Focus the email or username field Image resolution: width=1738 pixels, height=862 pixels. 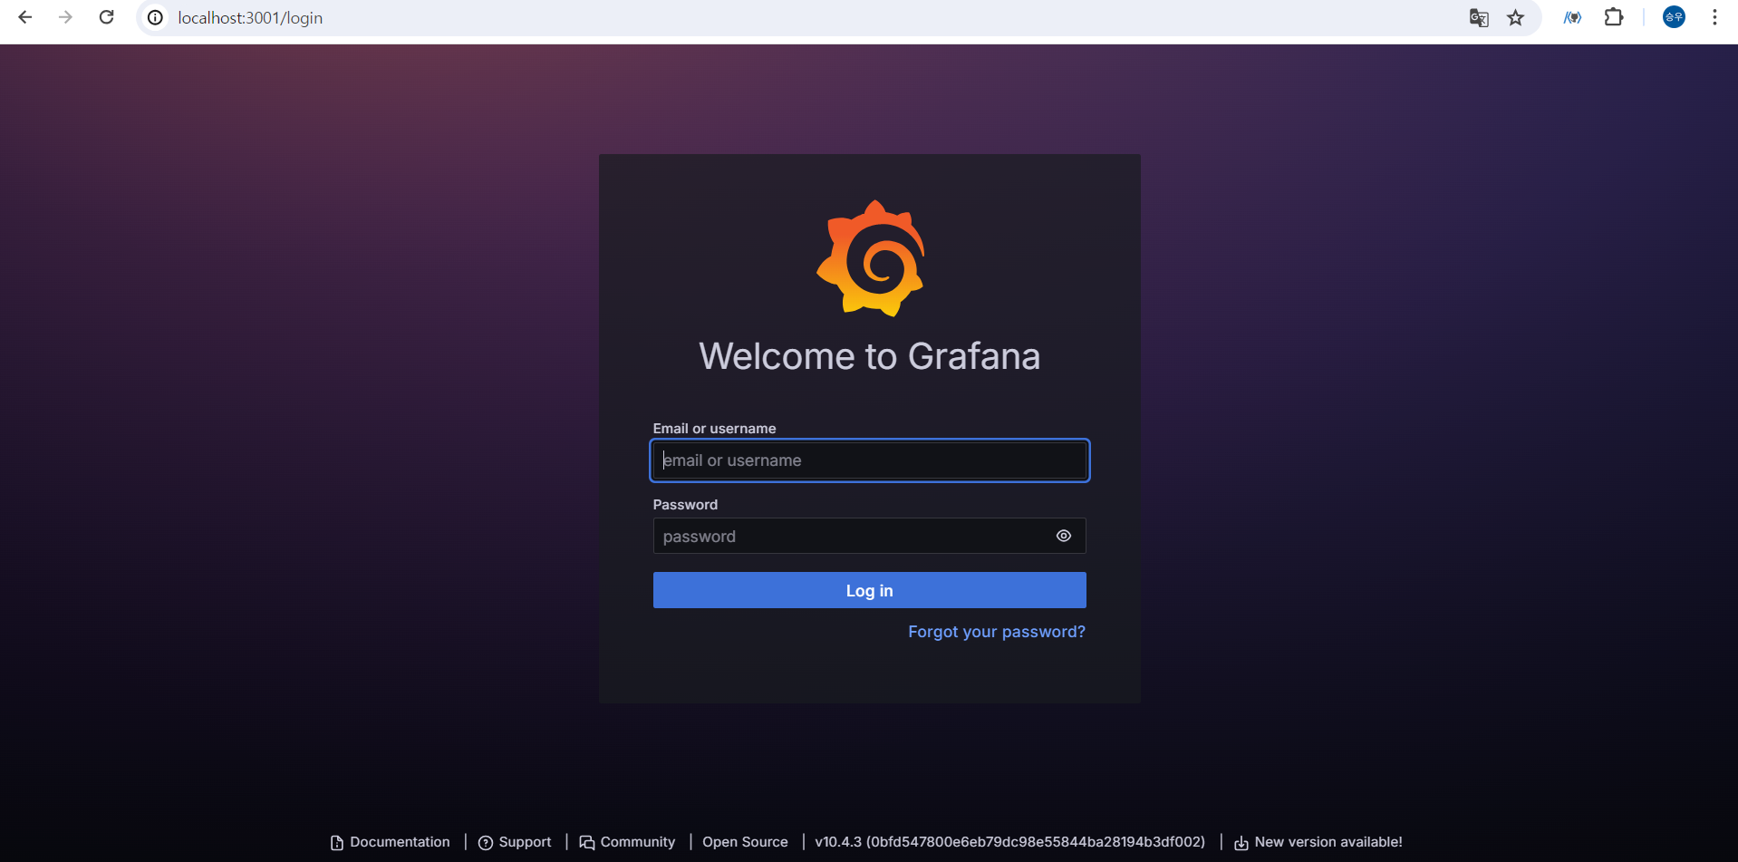(x=870, y=460)
